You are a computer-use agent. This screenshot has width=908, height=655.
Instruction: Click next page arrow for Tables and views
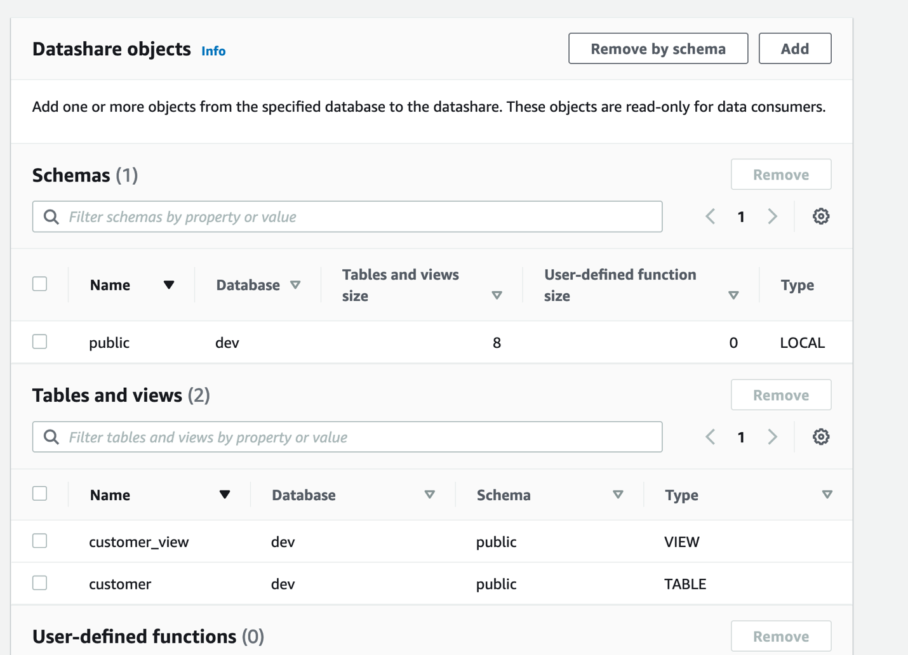tap(773, 437)
